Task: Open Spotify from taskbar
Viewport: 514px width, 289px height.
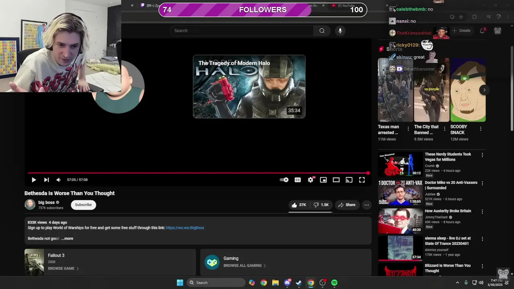Action: coord(335,283)
